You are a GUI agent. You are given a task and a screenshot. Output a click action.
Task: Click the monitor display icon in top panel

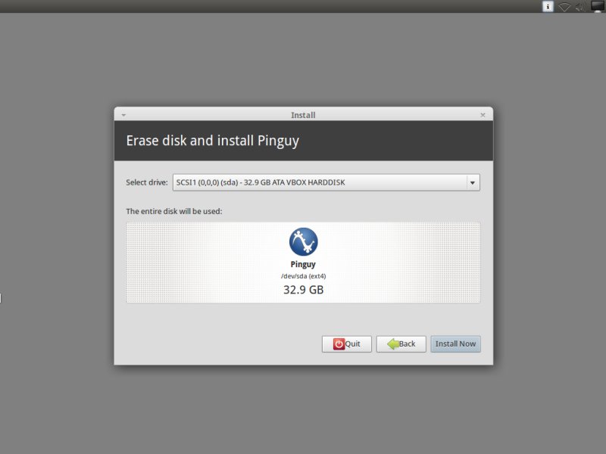[x=598, y=7]
